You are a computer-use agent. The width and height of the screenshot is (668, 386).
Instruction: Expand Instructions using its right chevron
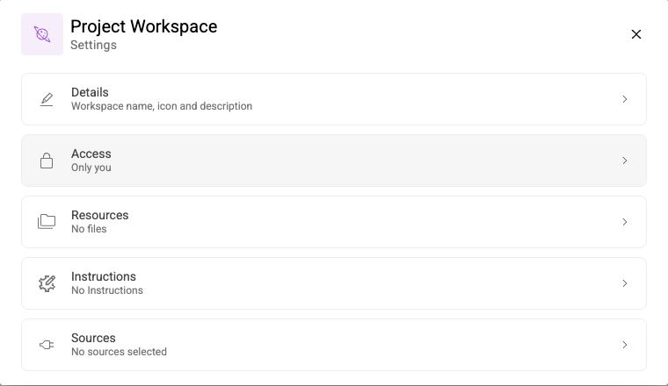(x=625, y=283)
